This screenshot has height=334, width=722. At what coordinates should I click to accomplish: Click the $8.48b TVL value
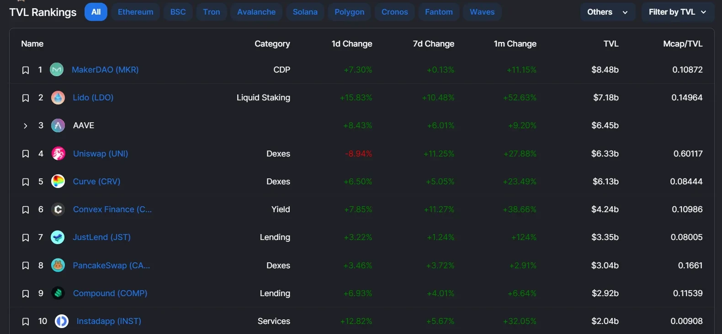605,70
